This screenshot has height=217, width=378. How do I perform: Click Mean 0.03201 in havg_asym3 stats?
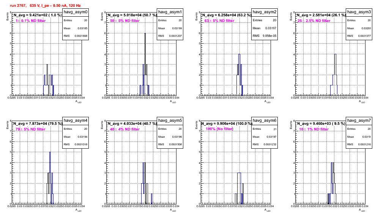tap(359, 28)
